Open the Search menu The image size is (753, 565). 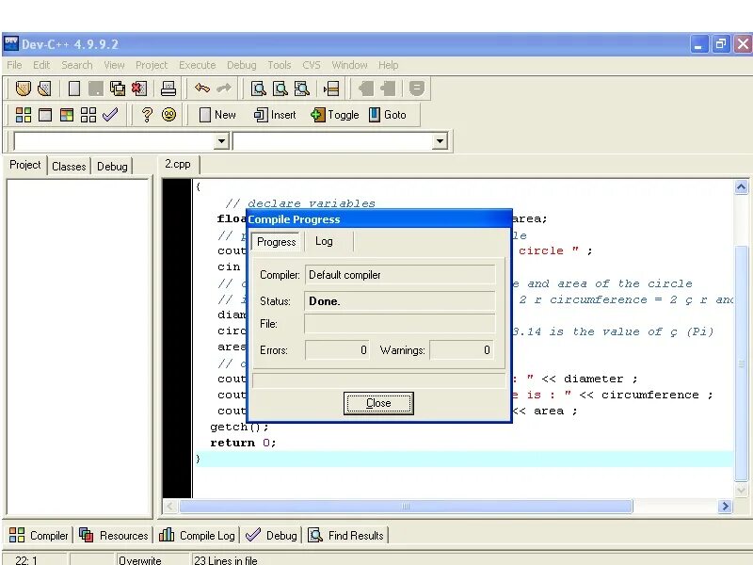click(x=77, y=65)
